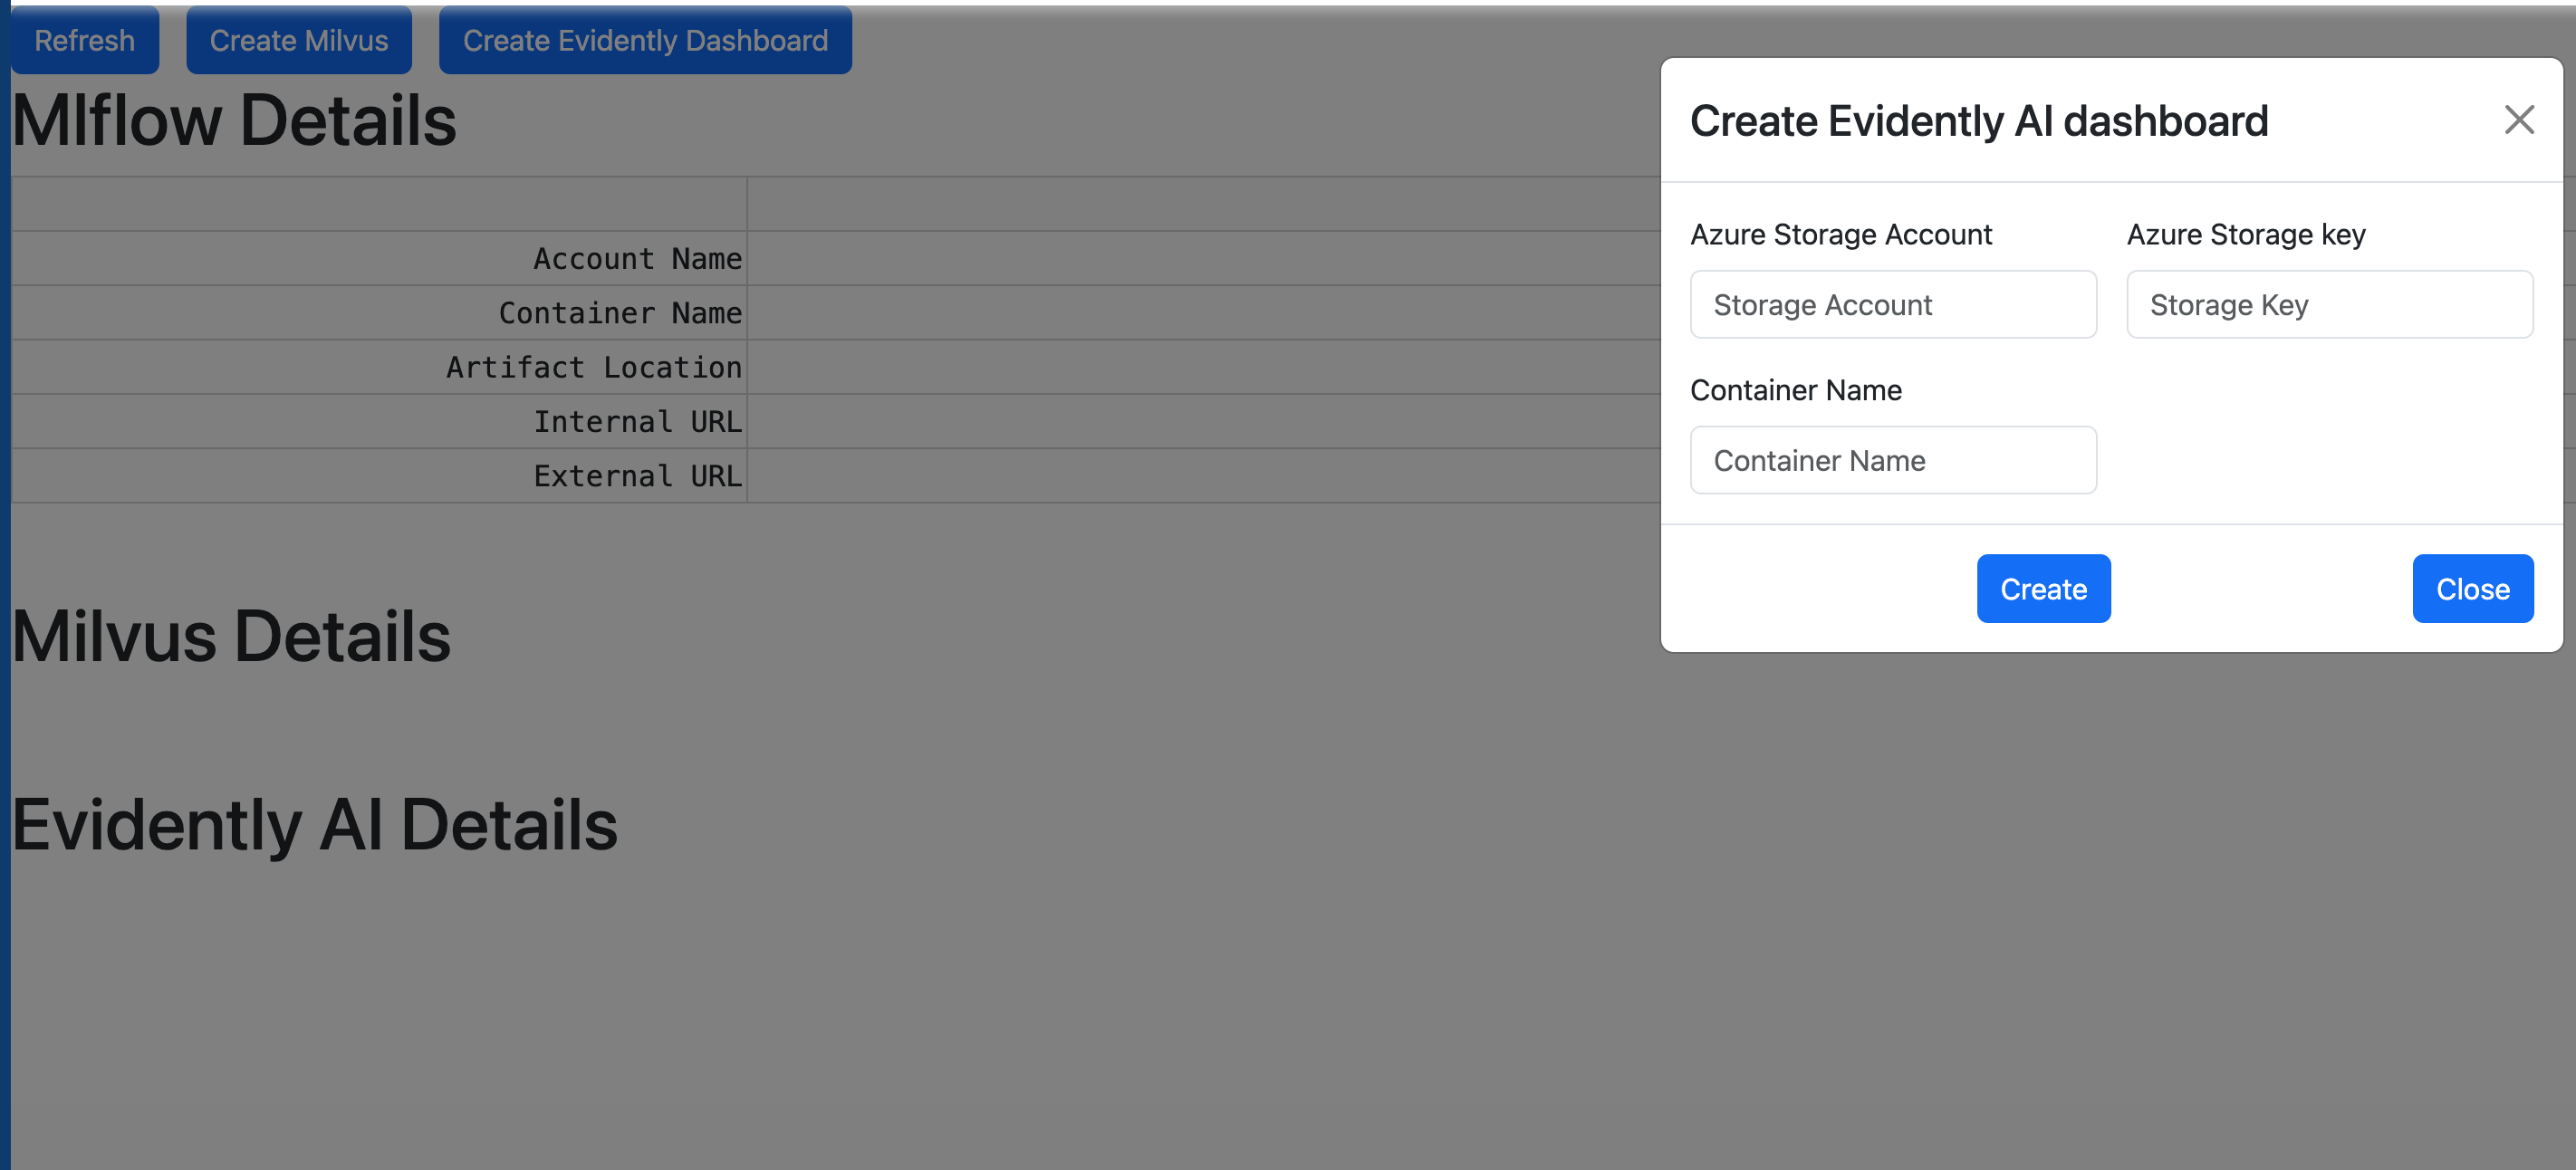This screenshot has width=2576, height=1170.
Task: Select the Artifact Location row label
Action: coord(594,367)
